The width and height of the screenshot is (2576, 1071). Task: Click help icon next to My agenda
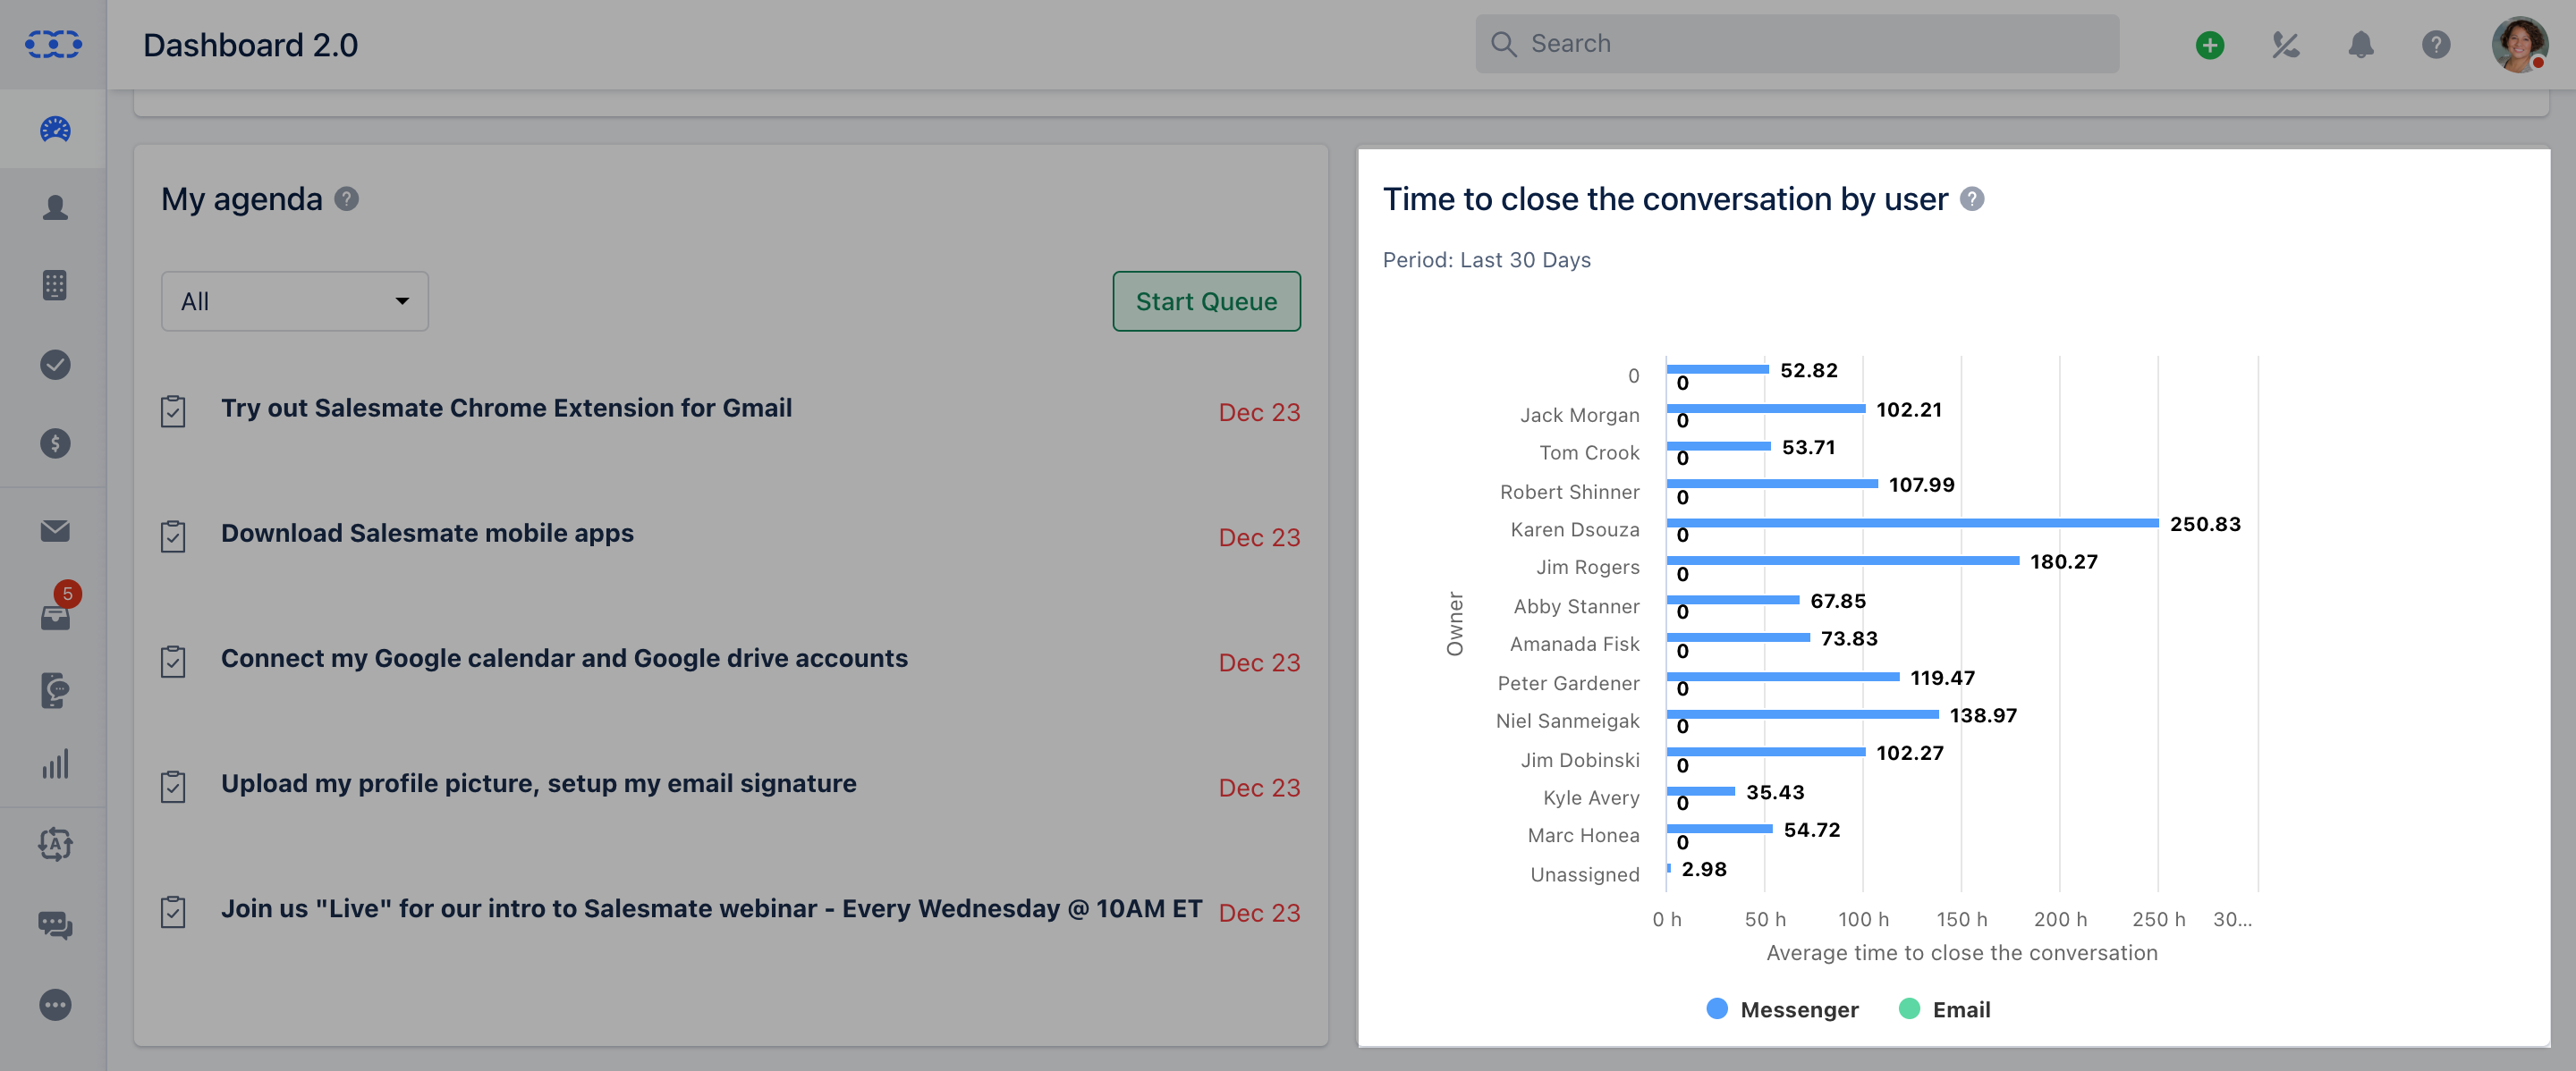(x=346, y=198)
